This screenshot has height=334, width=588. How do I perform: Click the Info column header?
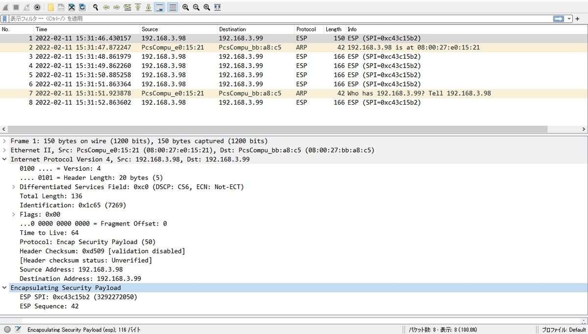pyautogui.click(x=465, y=29)
